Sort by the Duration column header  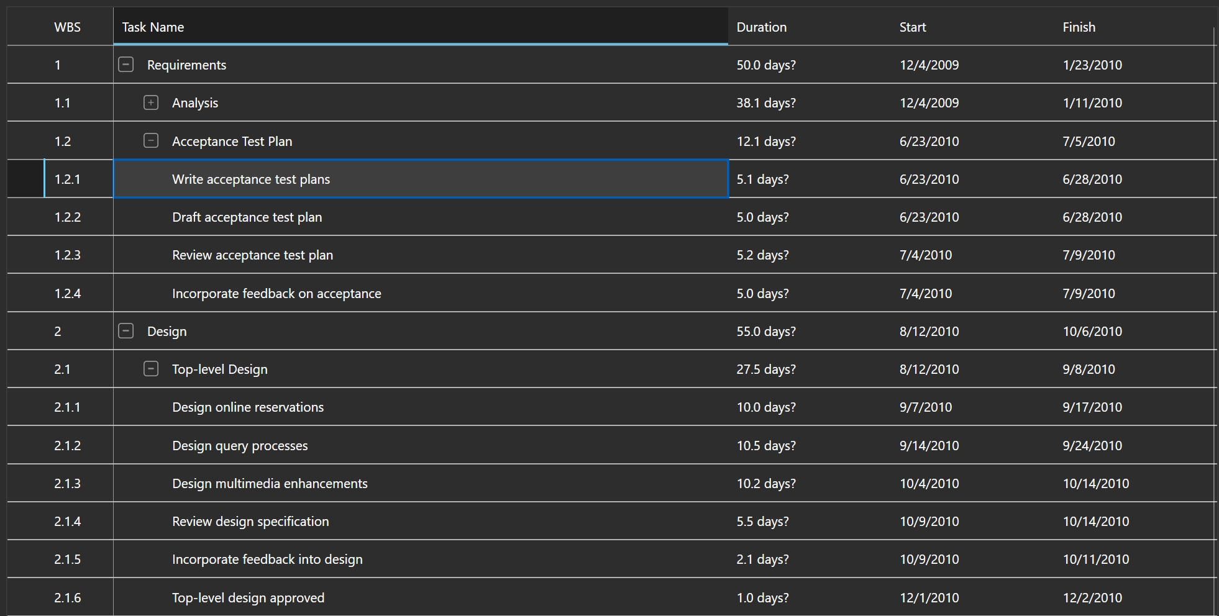point(760,27)
